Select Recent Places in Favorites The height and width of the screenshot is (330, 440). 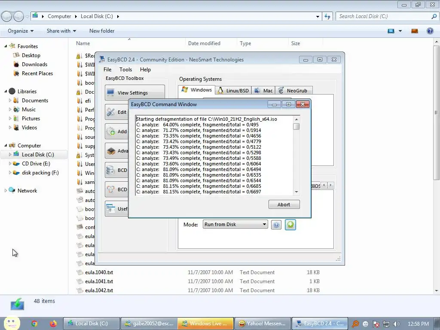click(x=37, y=73)
